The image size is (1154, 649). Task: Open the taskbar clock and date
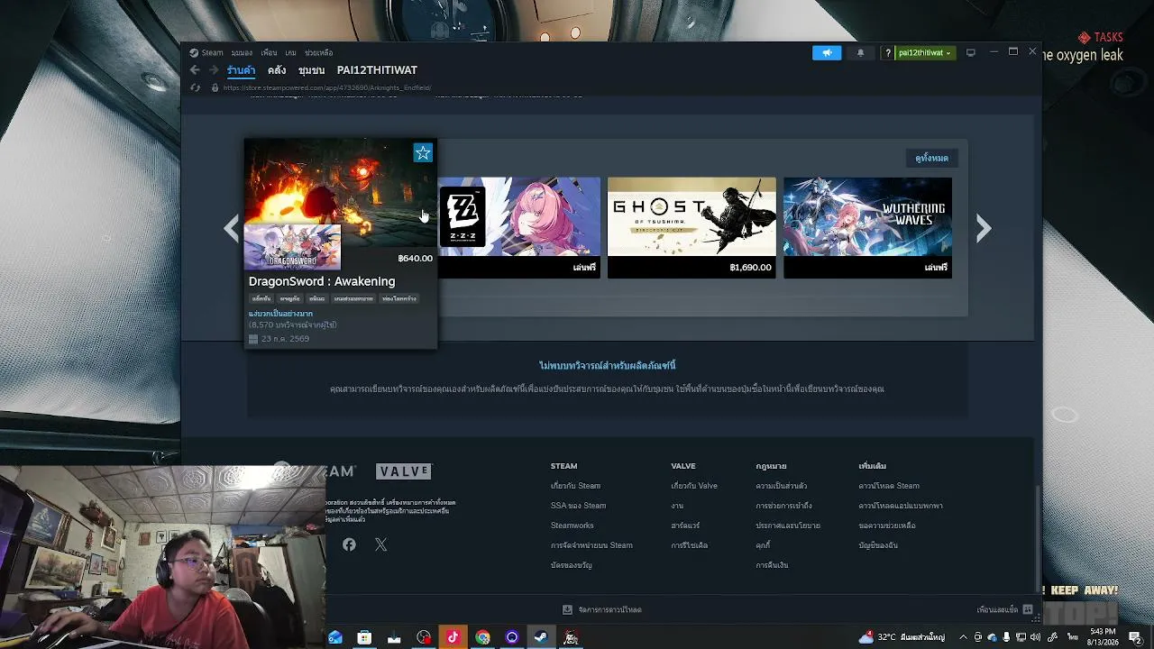(1103, 637)
